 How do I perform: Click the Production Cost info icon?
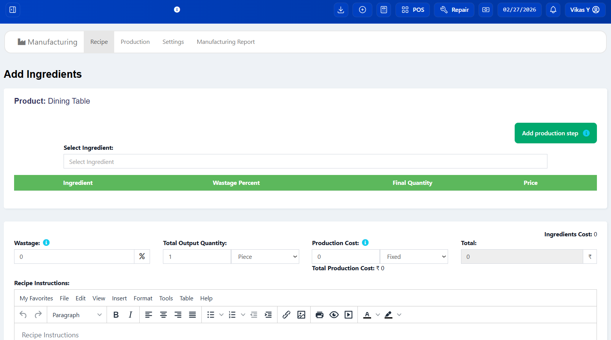365,242
